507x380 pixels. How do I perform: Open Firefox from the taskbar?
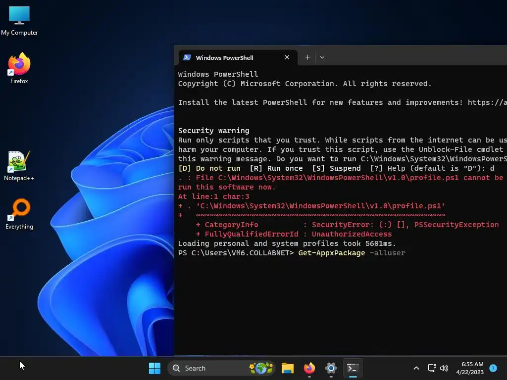pos(309,368)
